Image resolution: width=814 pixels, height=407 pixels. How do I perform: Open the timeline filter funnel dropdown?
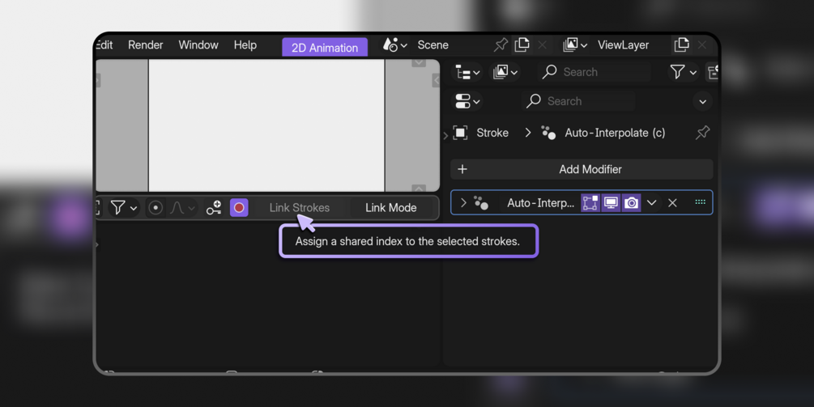click(x=123, y=208)
